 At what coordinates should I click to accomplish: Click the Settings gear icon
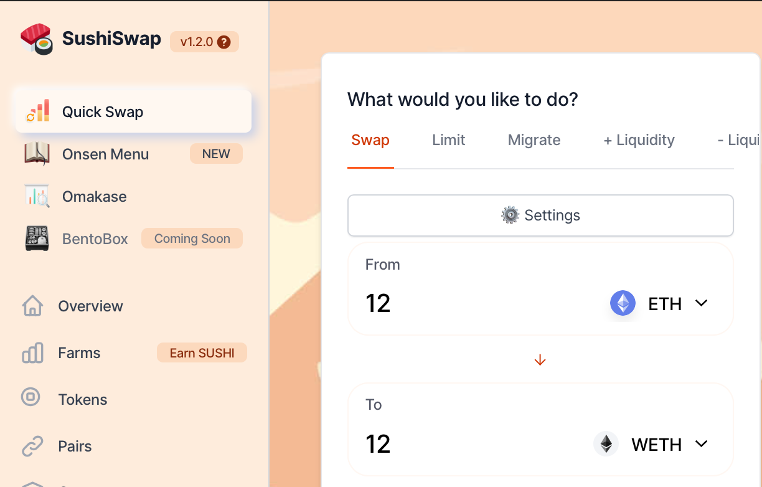tap(510, 215)
